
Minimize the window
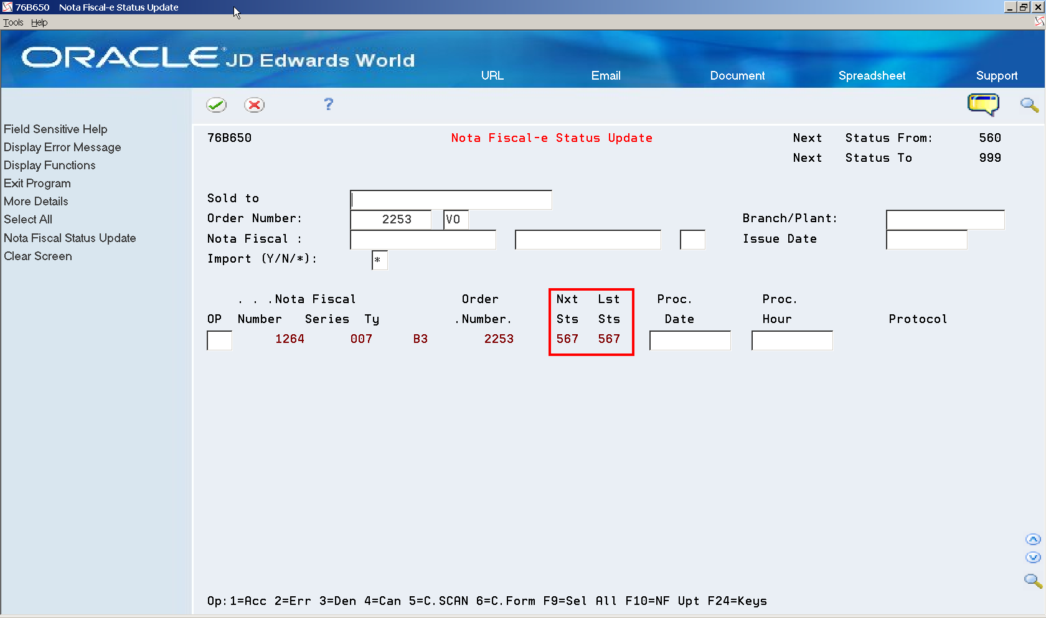[1010, 7]
